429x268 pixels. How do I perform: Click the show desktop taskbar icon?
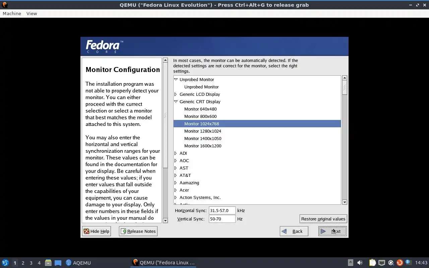click(x=58, y=263)
